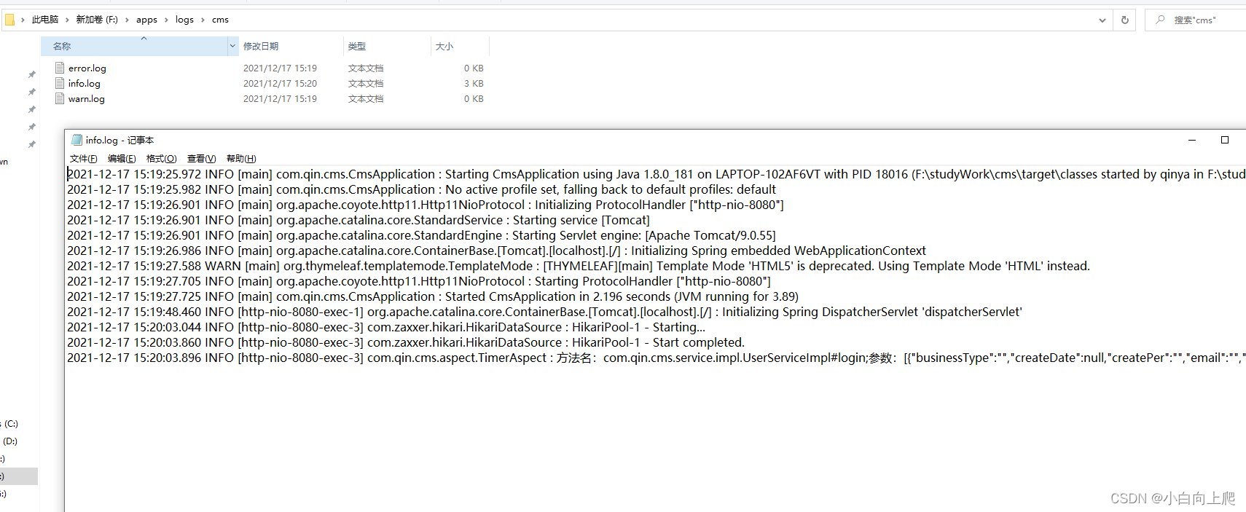Image resolution: width=1246 pixels, height=512 pixels.
Task: Open the 编辑(E) menu in Notepad
Action: click(122, 158)
